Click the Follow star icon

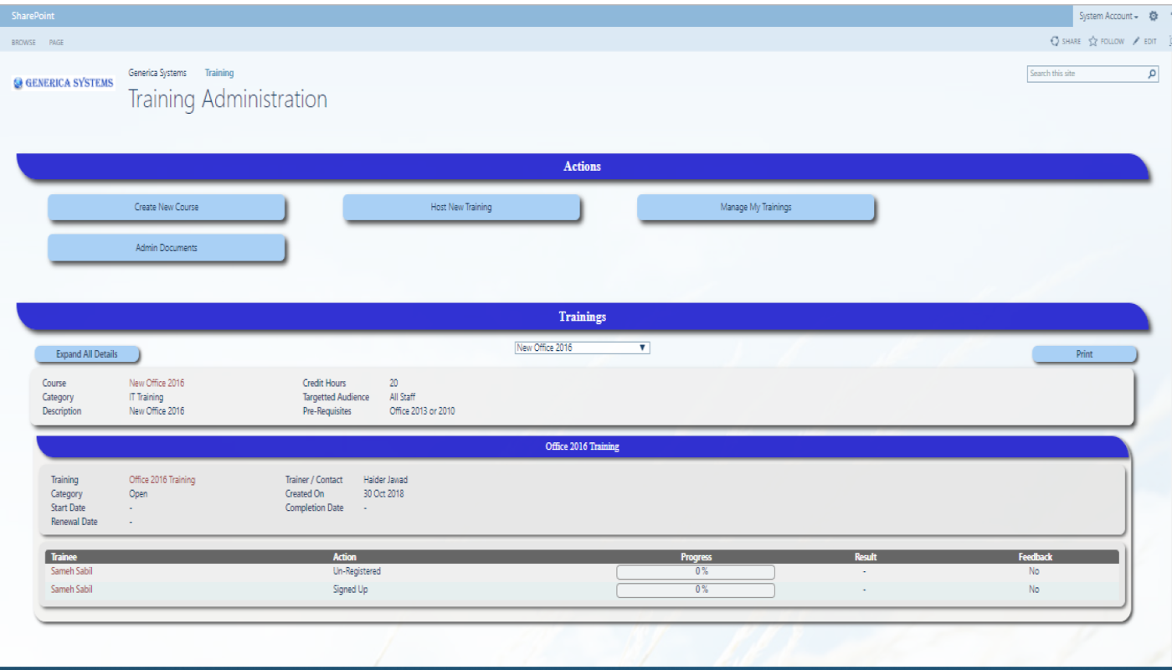1093,41
